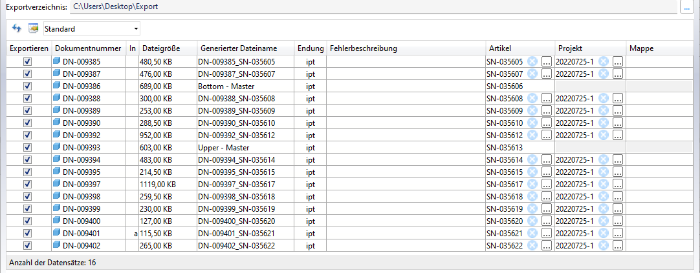The height and width of the screenshot is (273, 700).
Task: Clear the Projekt field in DN-009398 row
Action: point(604,197)
